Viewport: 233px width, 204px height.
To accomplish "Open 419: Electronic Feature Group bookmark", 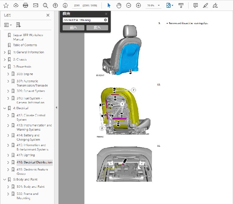I will [32, 172].
